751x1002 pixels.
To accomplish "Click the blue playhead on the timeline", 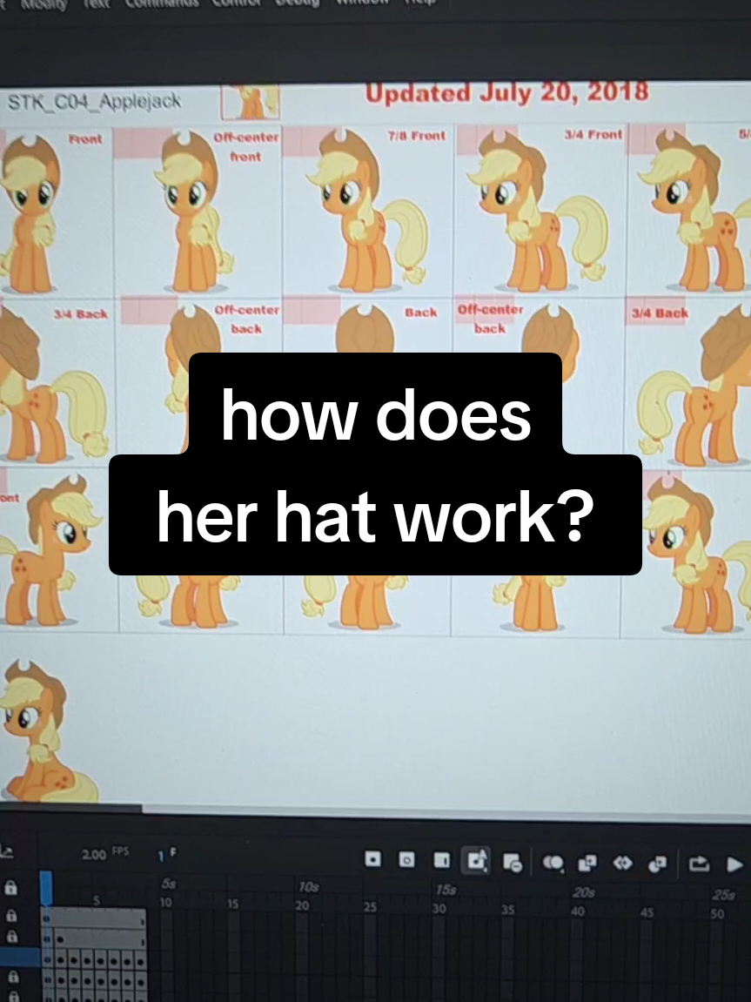I will (x=46, y=888).
